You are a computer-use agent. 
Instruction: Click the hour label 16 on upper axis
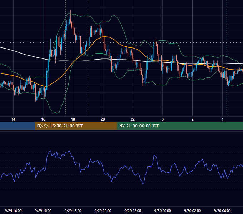[x=43, y=119]
